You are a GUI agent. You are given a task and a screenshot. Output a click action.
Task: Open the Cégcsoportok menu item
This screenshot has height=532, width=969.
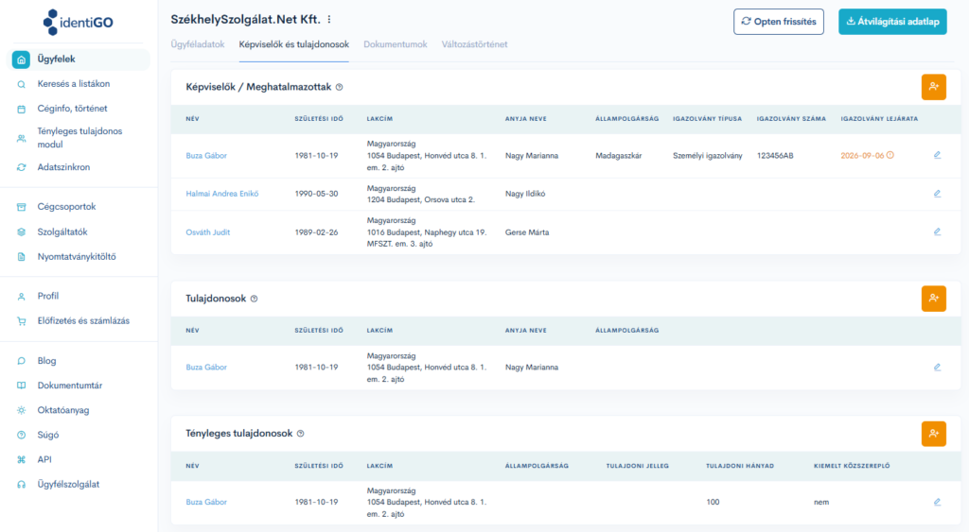[x=67, y=207]
